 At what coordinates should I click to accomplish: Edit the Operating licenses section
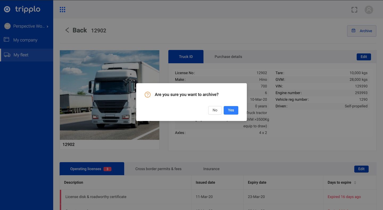point(361,169)
